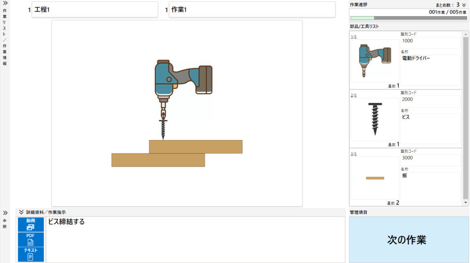
Task: Collapse the 詳細資料/作業指示 section
Action: 21,212
